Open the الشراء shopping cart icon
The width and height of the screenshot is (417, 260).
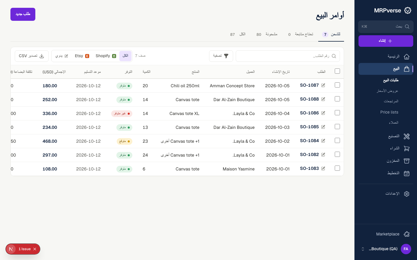pos(407,148)
